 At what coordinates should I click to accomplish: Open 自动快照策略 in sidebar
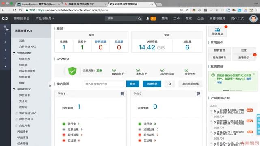(27, 71)
